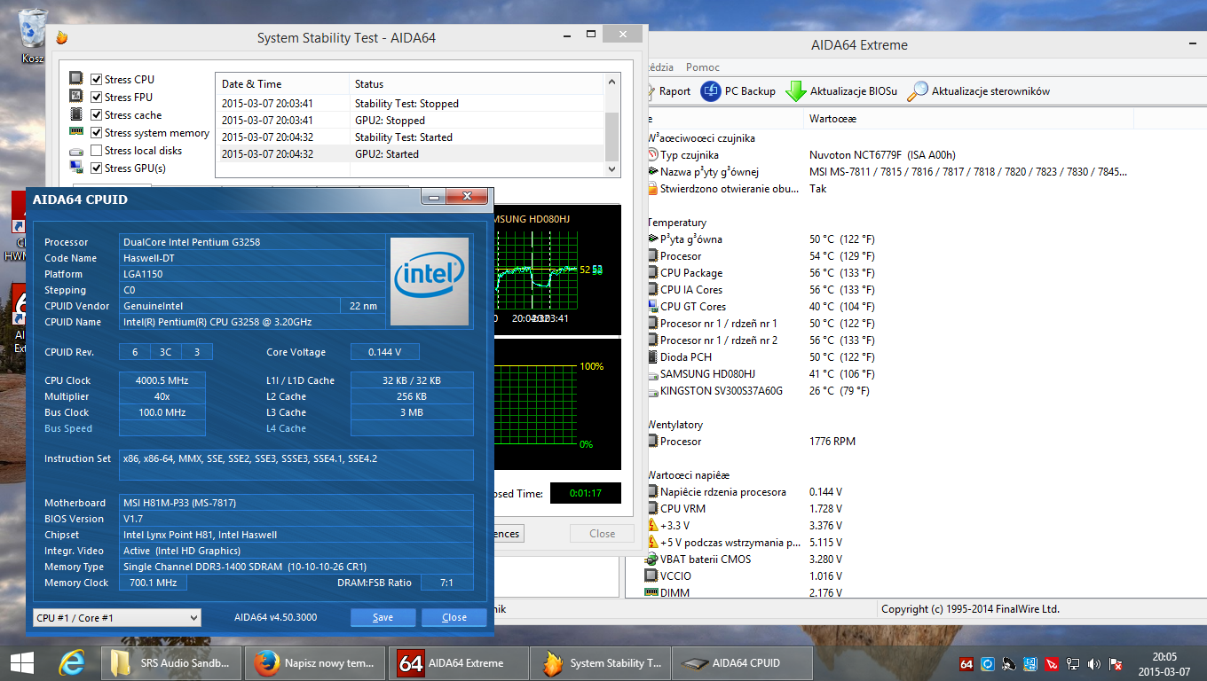Click the red cursor tray icon

tap(1052, 663)
